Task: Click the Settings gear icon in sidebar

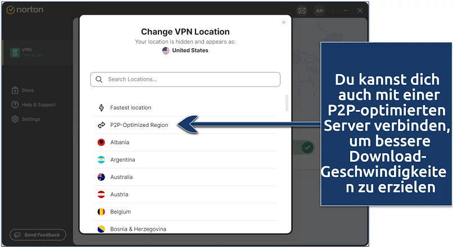Action: pyautogui.click(x=15, y=119)
